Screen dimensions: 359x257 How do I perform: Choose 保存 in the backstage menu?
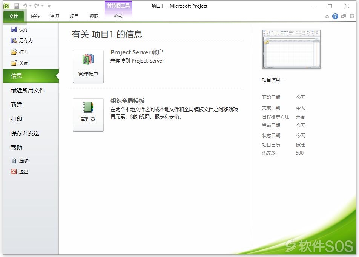20,29
